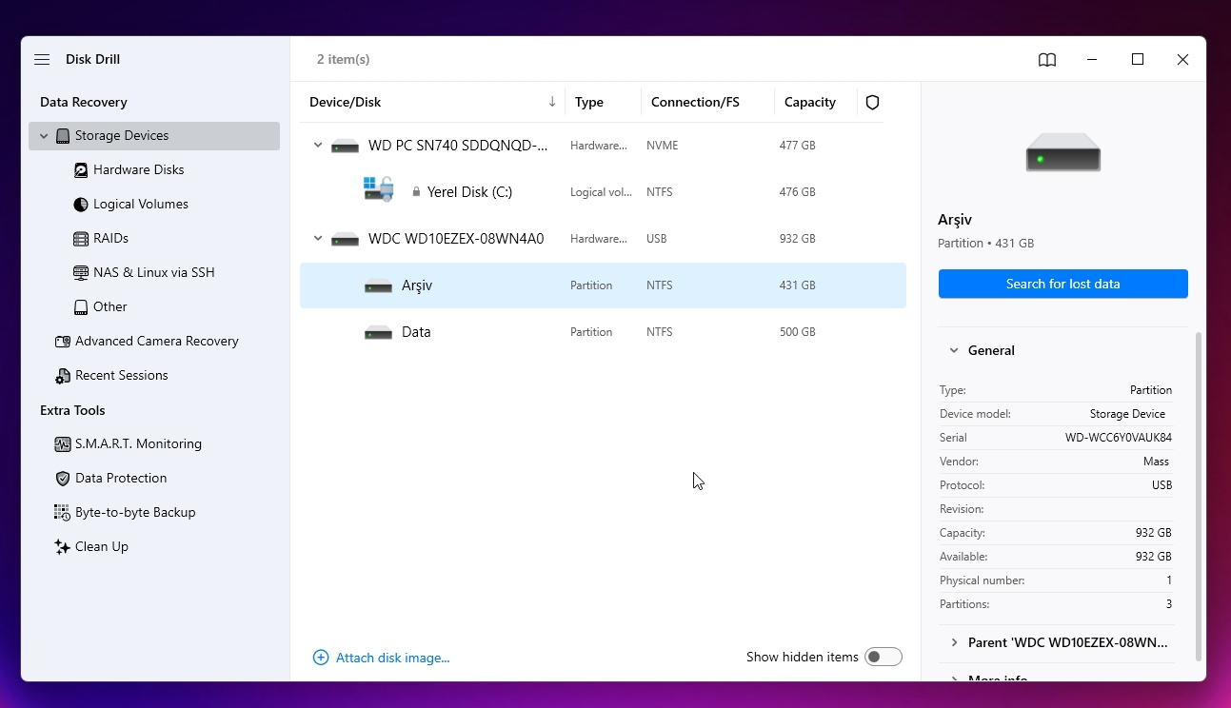The height and width of the screenshot is (708, 1231).
Task: Click Attach disk image link
Action: coord(393,658)
